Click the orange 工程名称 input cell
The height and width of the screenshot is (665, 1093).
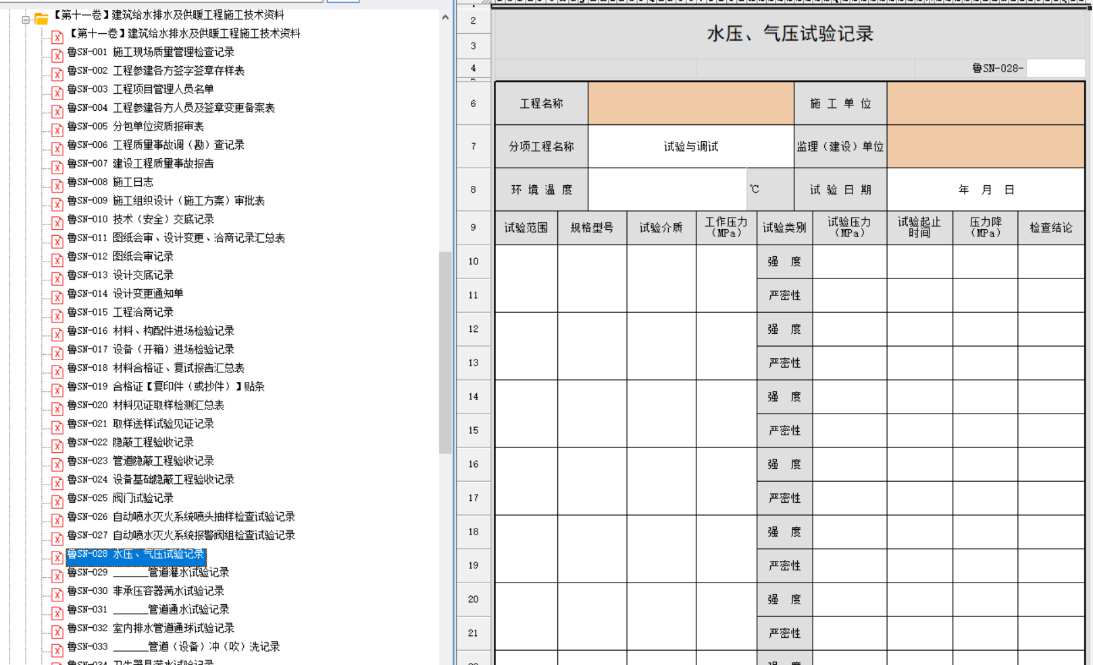click(x=690, y=103)
